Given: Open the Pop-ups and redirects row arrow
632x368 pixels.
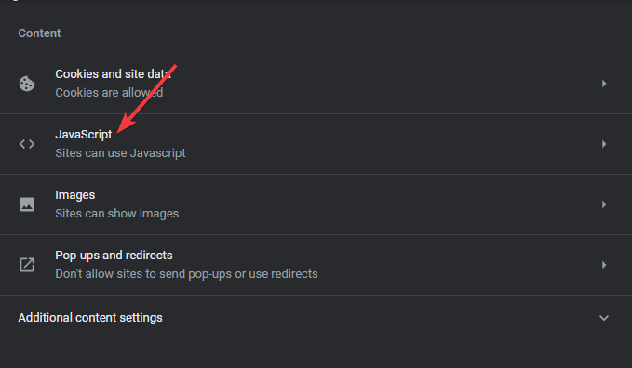Looking at the screenshot, I should [x=604, y=265].
